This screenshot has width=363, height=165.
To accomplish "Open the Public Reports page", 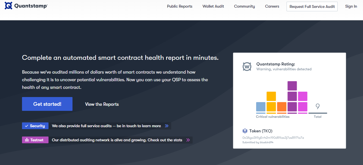I will pos(180,6).
